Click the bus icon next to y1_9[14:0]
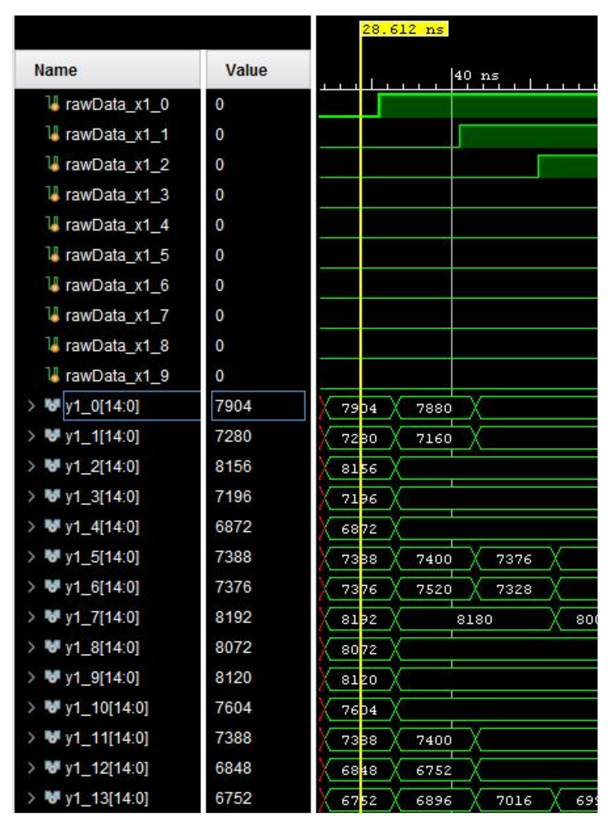Screen dimensions: 611x826 click(x=52, y=677)
